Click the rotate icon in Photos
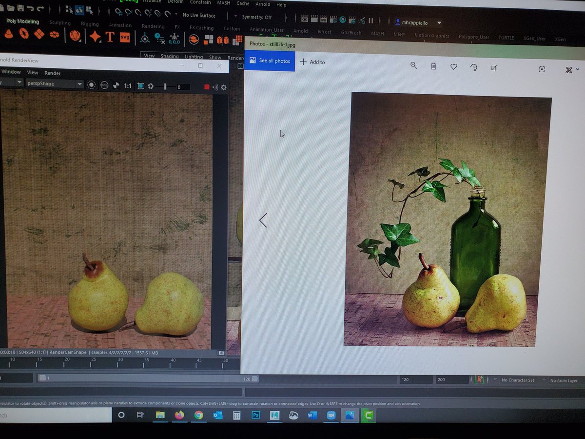 (473, 67)
